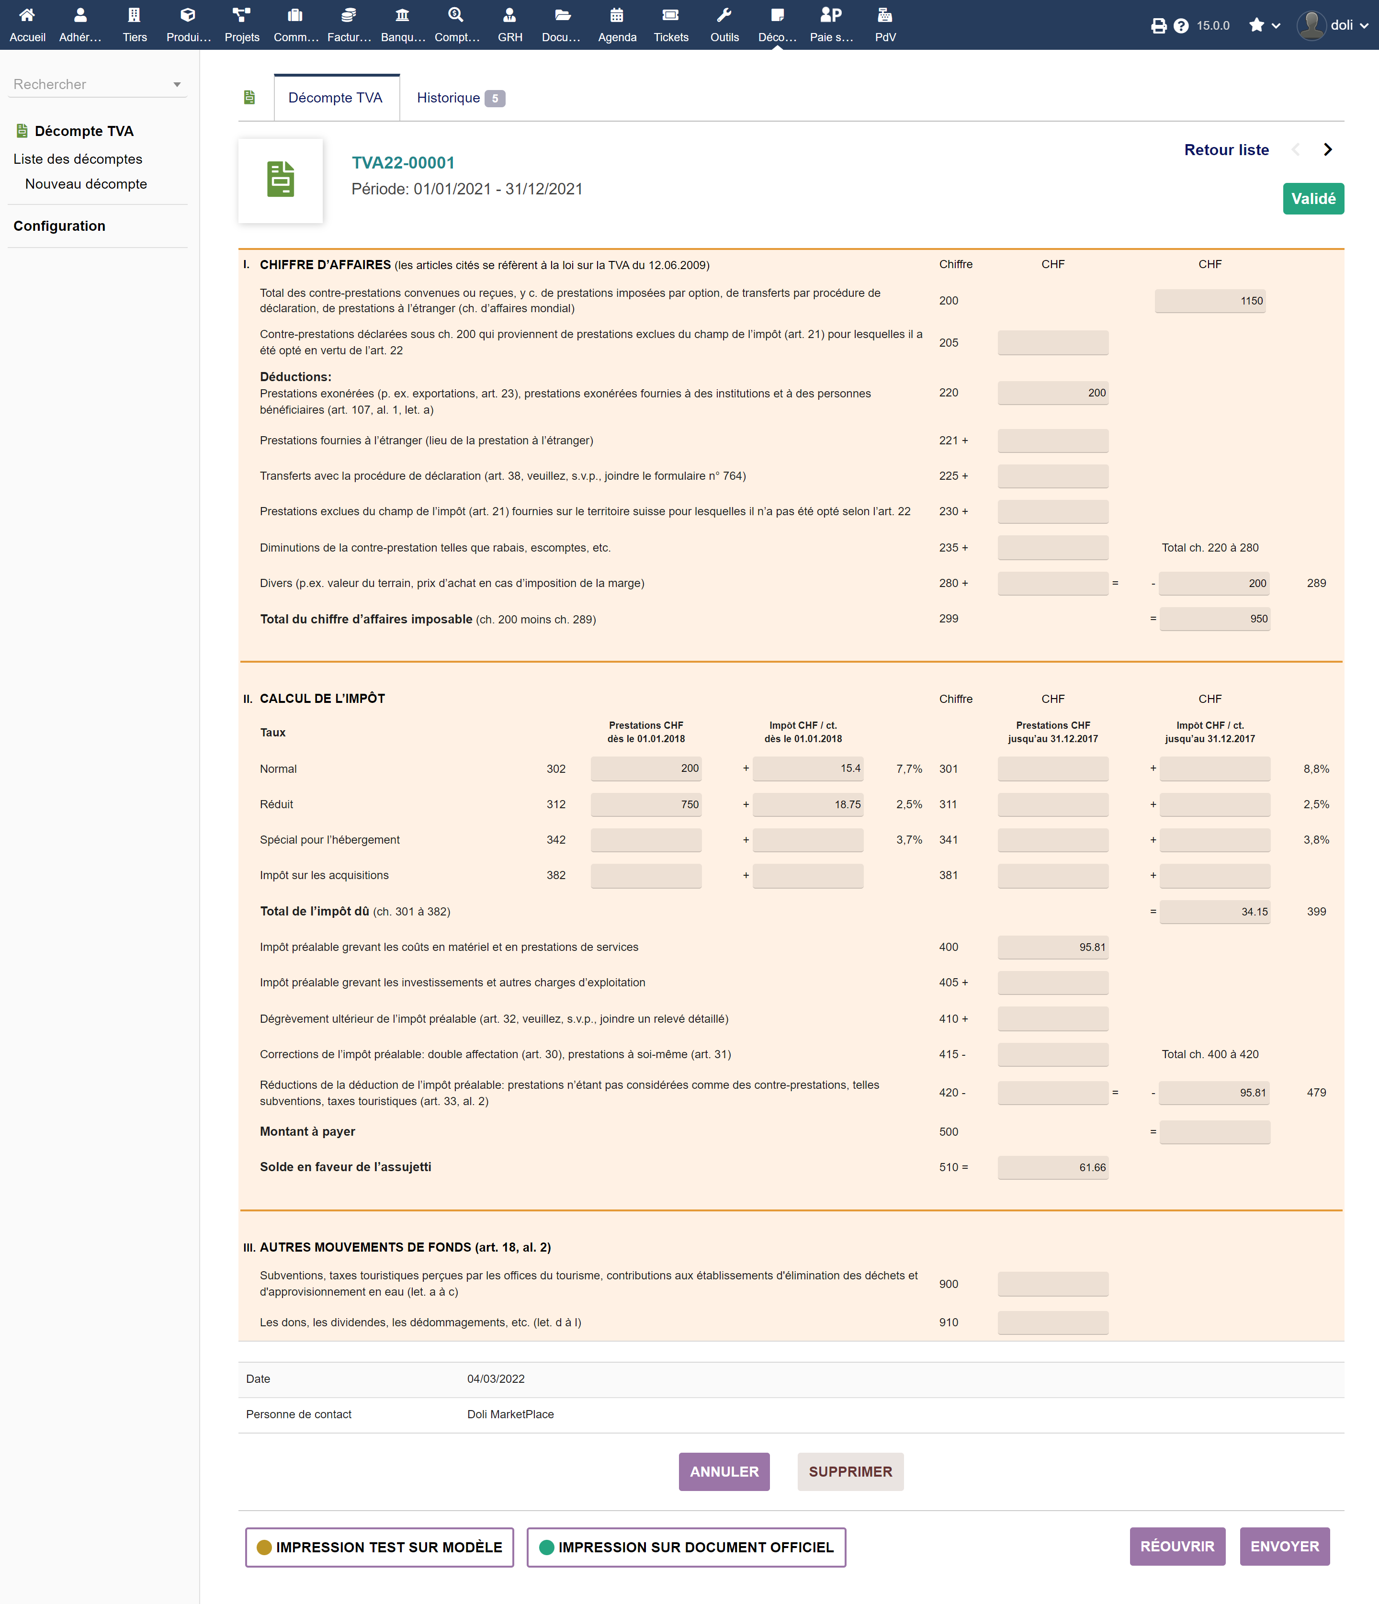Open Nouveau décompte in sidebar
Screen dimensions: 1379x1604
pyautogui.click(x=86, y=184)
